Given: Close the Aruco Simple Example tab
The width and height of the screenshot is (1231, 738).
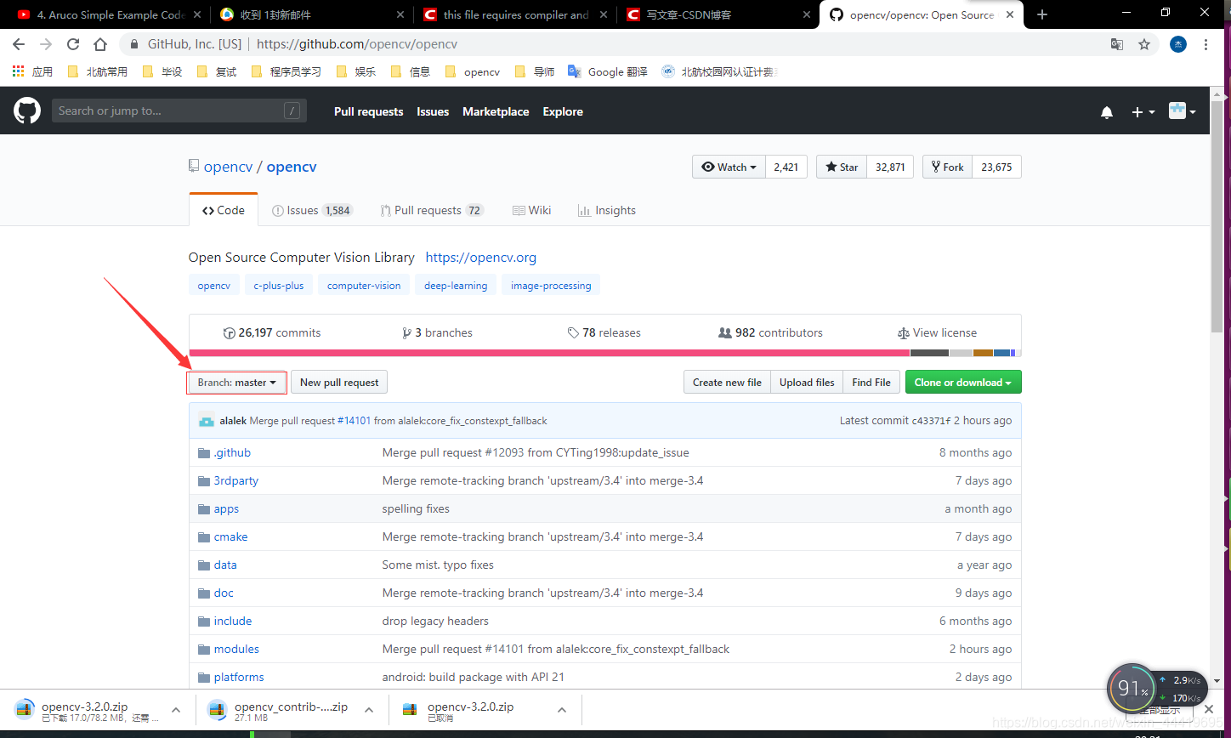Looking at the screenshot, I should point(198,14).
